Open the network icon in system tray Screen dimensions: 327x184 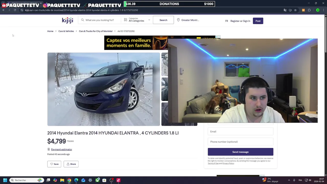click(x=306, y=180)
